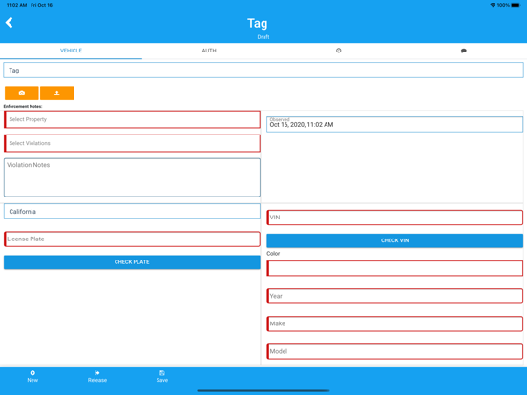
Task: Click the CHECK PLATE button
Action: pyautogui.click(x=132, y=262)
